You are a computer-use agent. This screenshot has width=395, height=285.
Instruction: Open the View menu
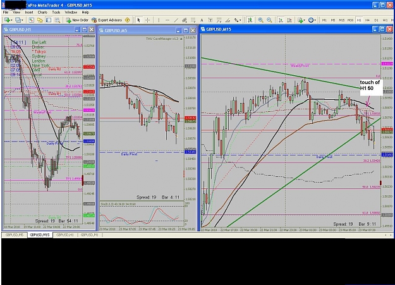tap(16, 12)
